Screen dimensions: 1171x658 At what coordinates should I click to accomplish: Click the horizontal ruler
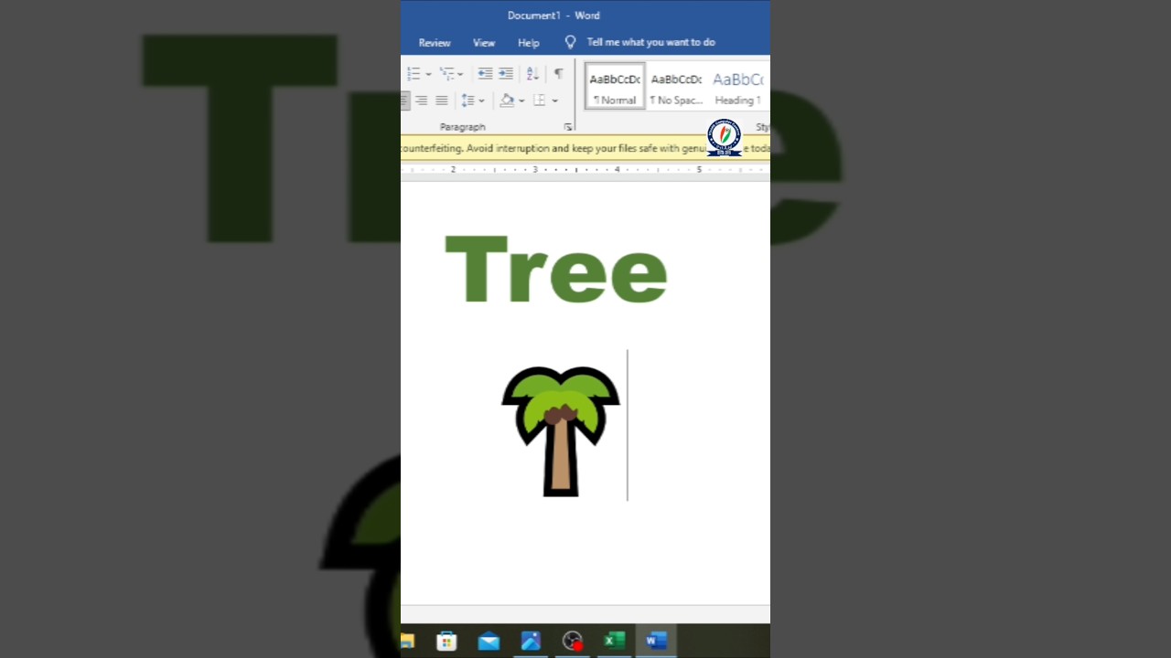click(585, 170)
